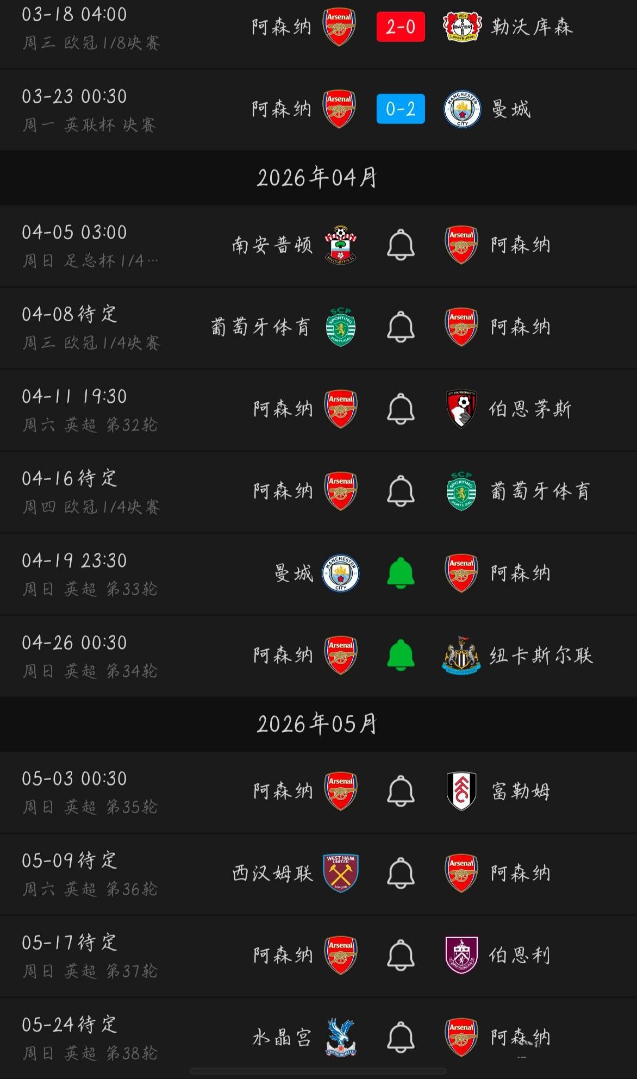637x1079 pixels.
Task: Tap the Newcastle United crest
Action: (x=461, y=655)
